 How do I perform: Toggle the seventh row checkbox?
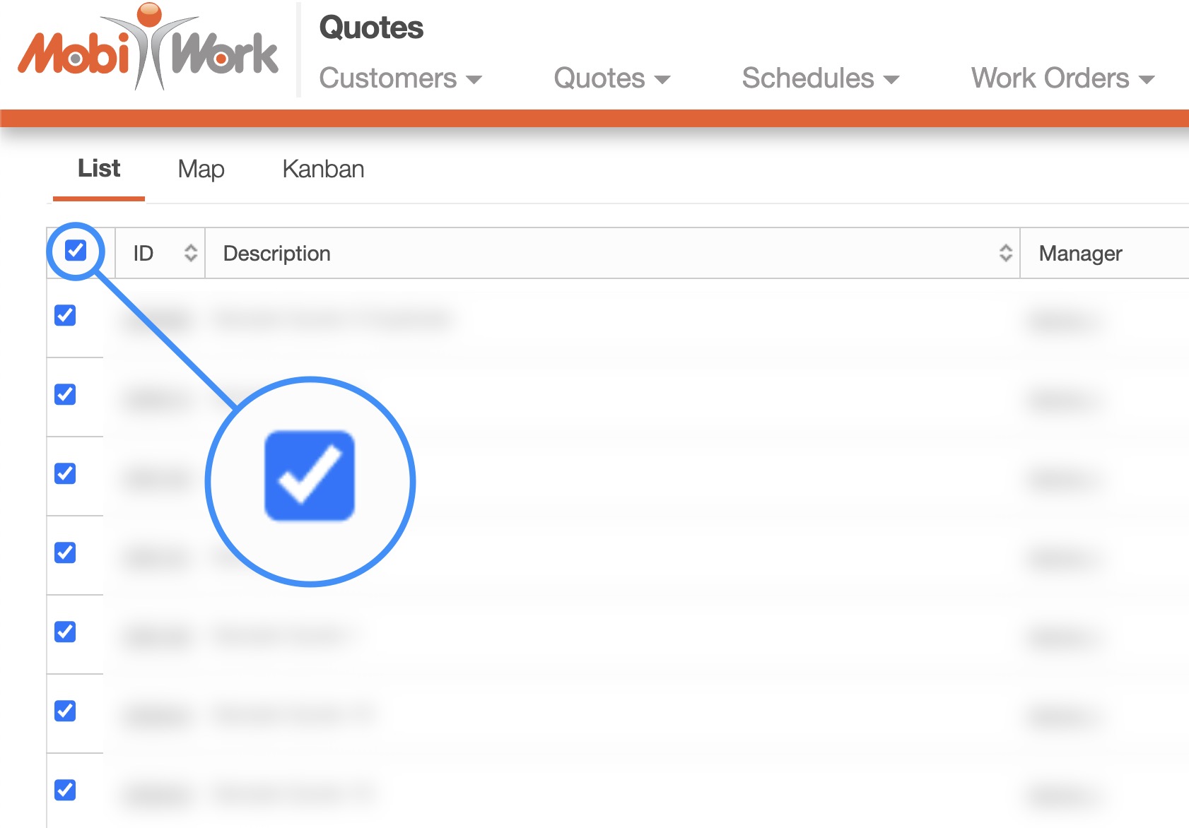[x=65, y=790]
